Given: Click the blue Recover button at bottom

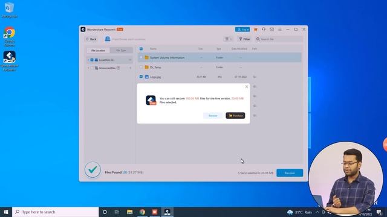Looking at the screenshot, I should (290, 173).
